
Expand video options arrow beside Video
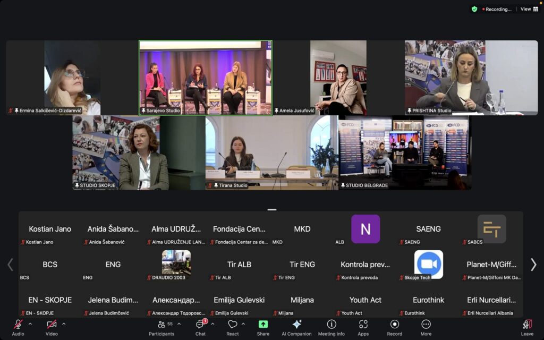[x=64, y=324]
